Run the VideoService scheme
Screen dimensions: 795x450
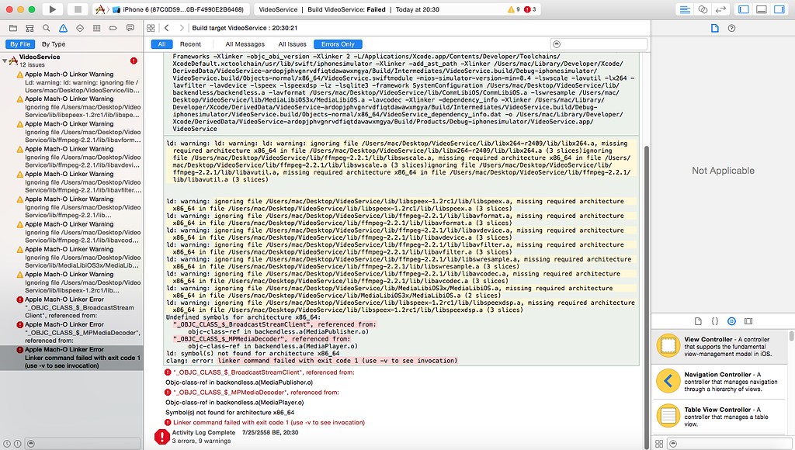(53, 9)
